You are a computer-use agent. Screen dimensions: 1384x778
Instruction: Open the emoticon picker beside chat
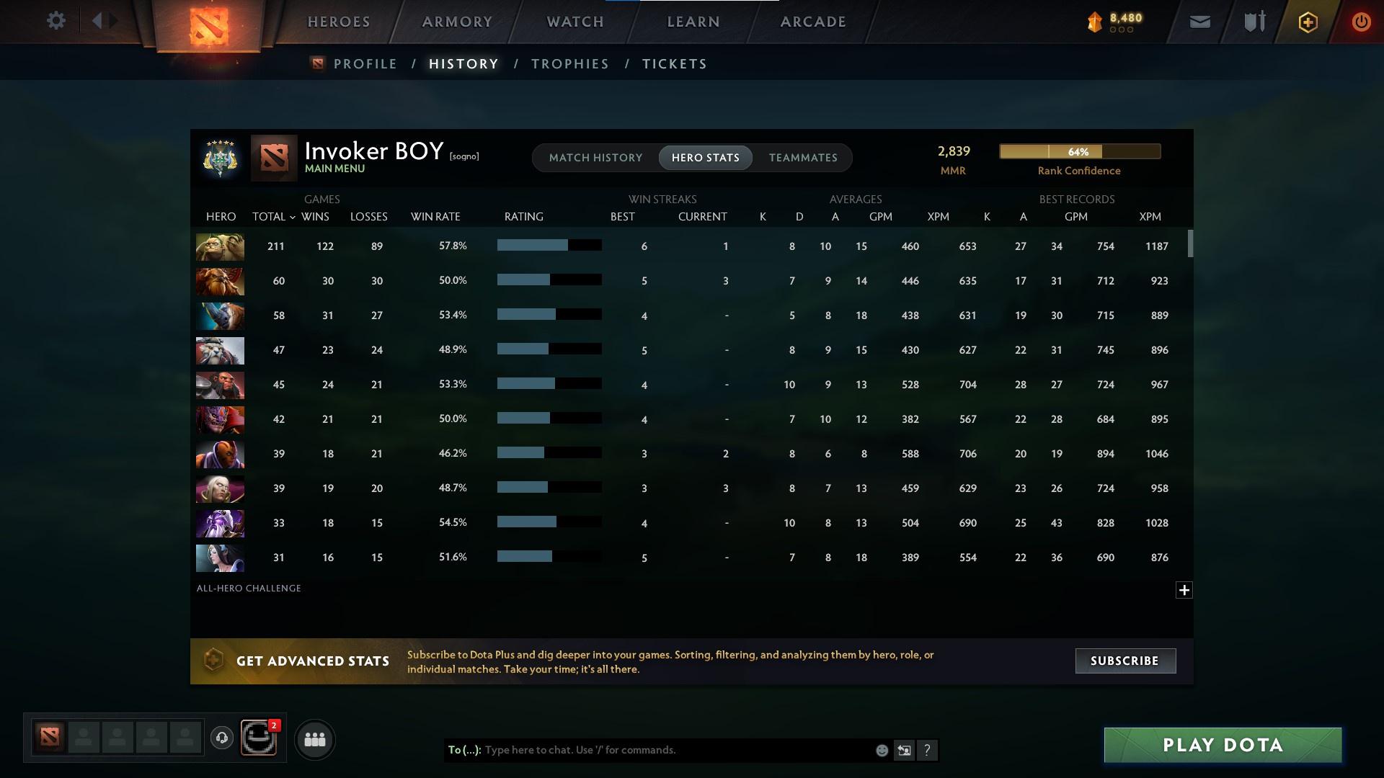[x=881, y=750]
